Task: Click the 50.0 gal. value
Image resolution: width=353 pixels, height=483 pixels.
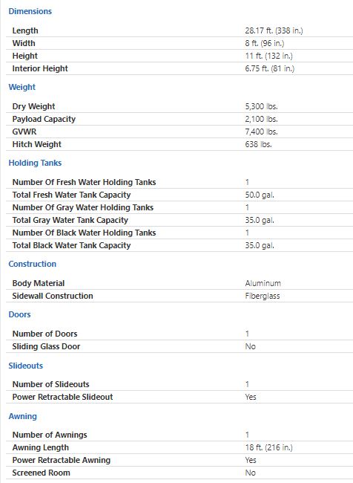Action: point(260,195)
